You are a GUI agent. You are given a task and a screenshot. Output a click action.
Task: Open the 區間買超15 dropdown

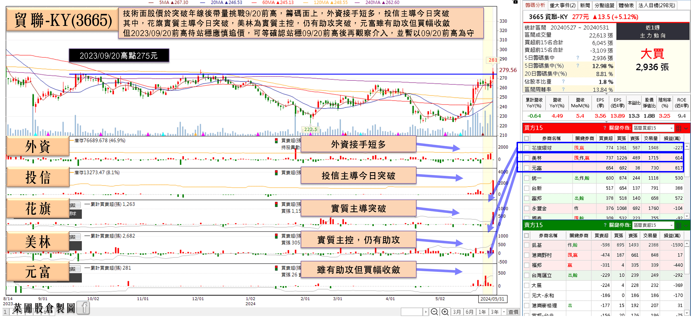point(653,128)
